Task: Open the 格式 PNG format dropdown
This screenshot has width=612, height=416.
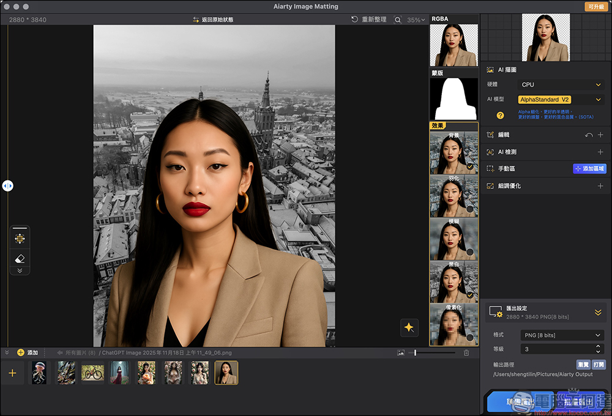Action: coord(562,335)
